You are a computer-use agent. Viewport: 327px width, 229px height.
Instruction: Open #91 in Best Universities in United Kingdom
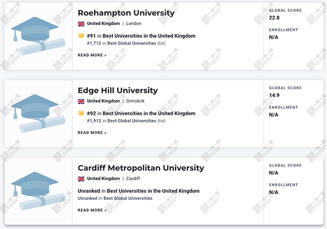click(141, 36)
